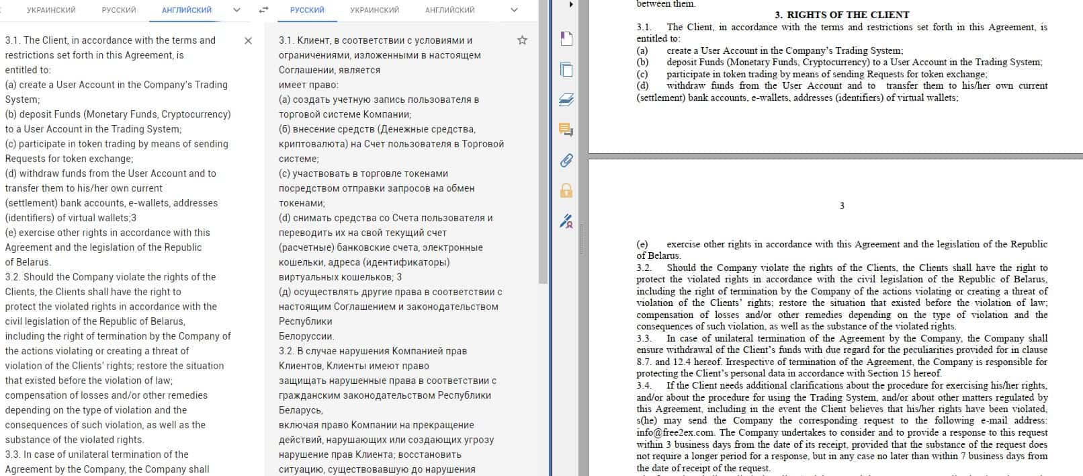Open the Digital Signatures panel
Screen dimensions: 1083x476
tap(566, 221)
